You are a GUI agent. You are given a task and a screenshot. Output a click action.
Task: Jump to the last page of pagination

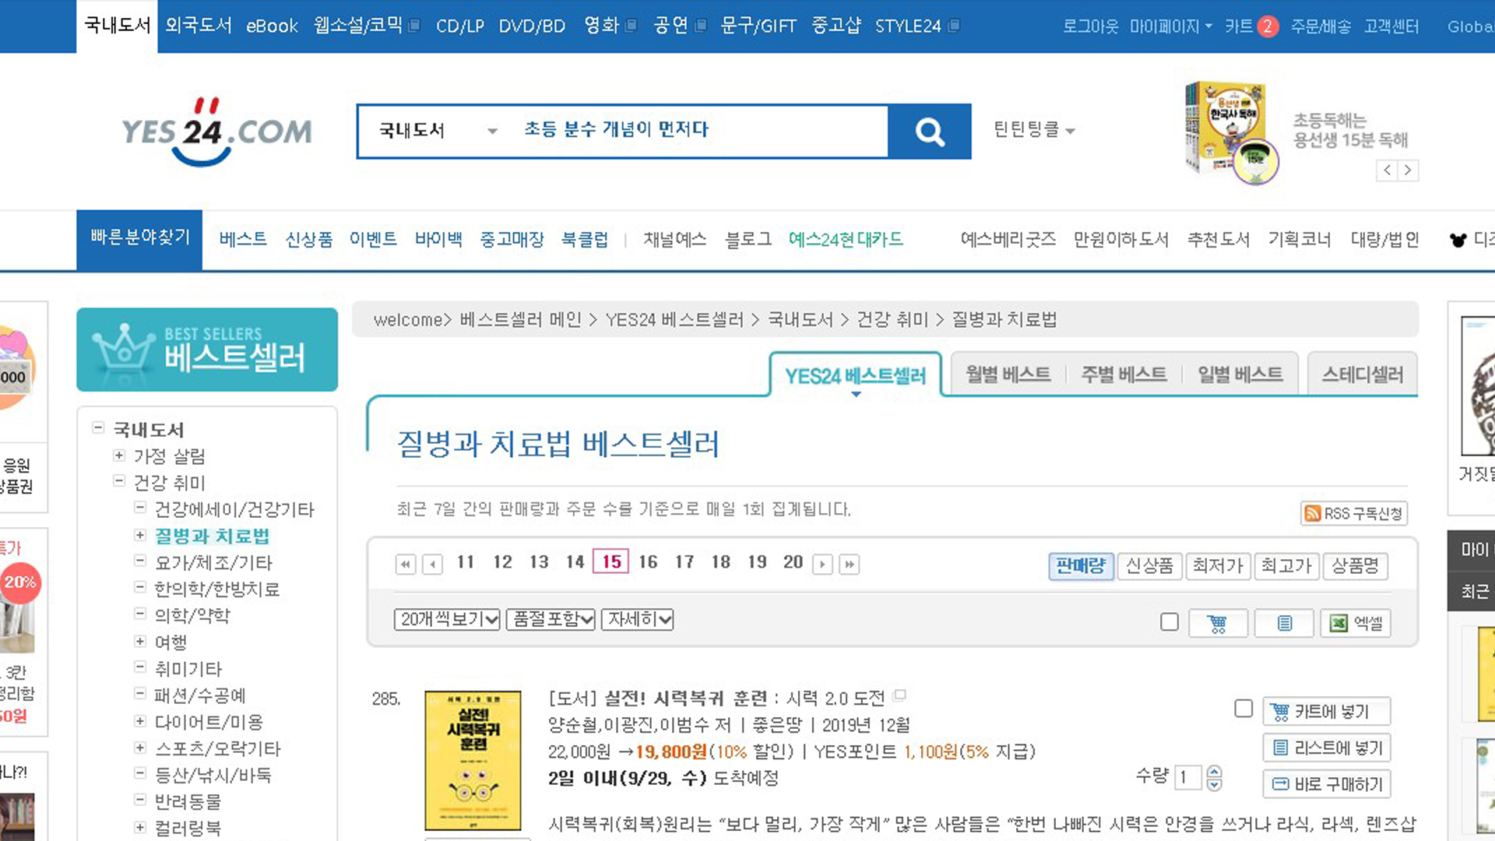(850, 564)
